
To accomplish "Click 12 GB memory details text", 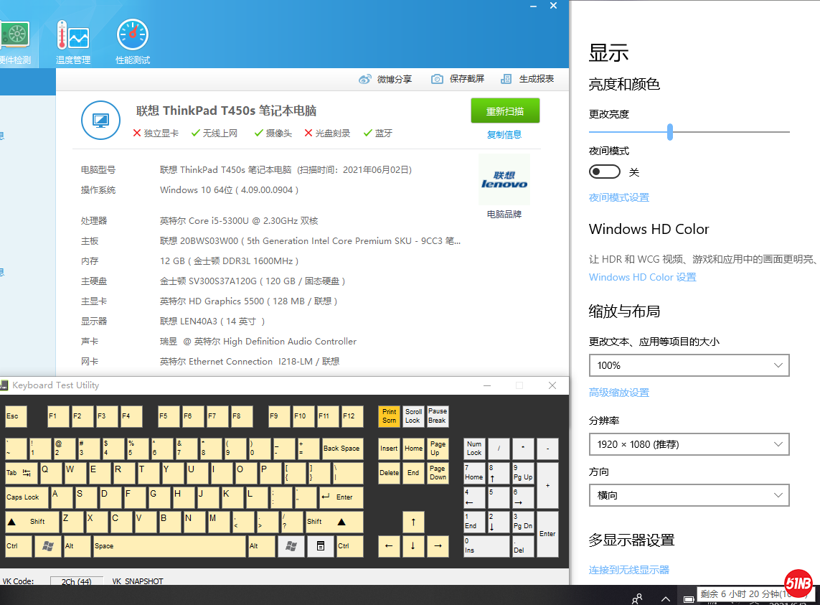I will point(229,261).
